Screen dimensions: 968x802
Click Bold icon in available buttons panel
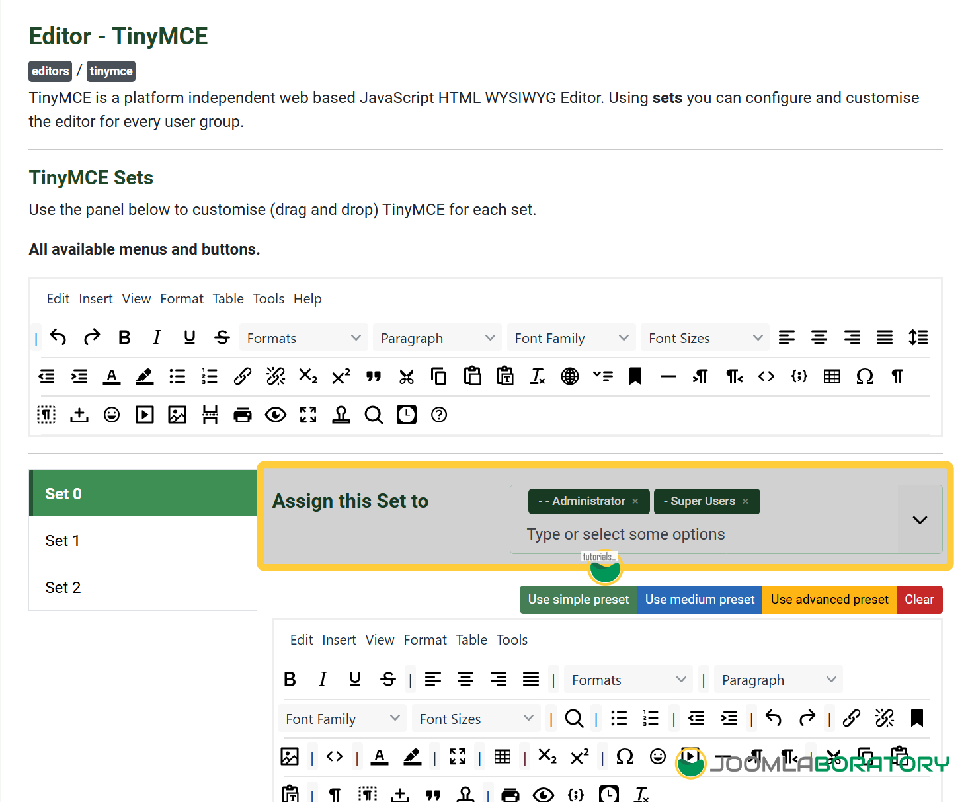124,338
